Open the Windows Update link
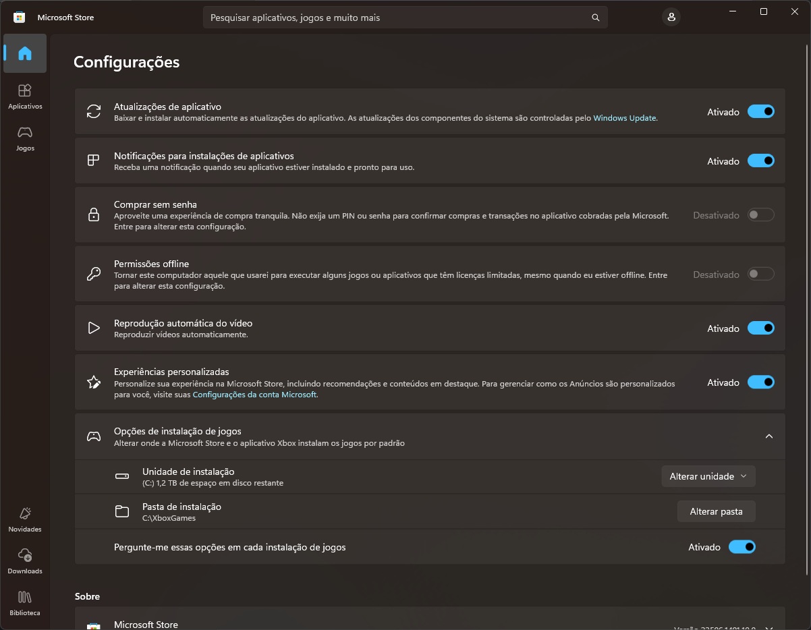811x630 pixels. coord(625,118)
